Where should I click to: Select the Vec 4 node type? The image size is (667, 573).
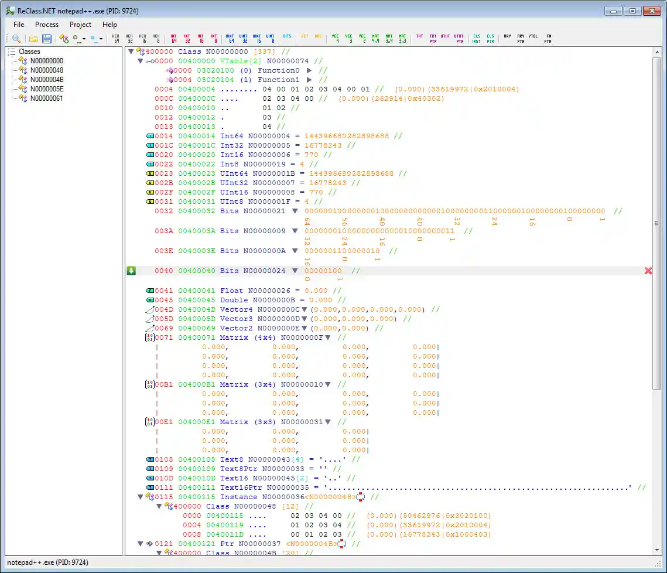point(336,39)
